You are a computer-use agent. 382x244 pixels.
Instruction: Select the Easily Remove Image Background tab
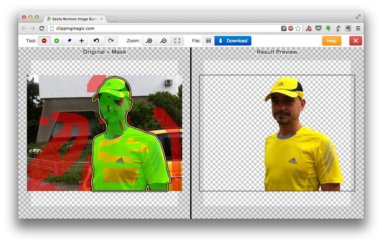tap(75, 19)
